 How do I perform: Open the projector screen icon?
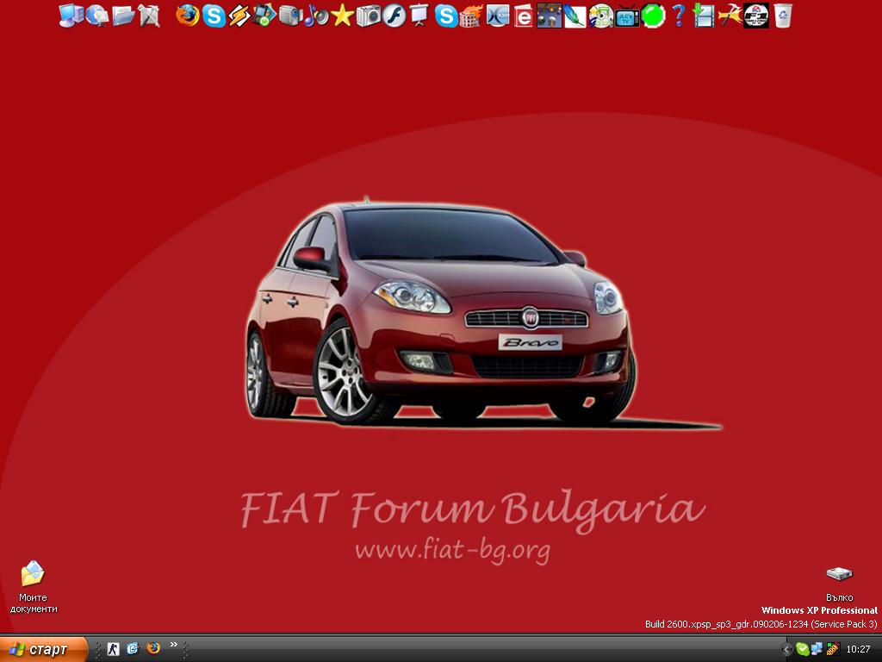pos(419,16)
